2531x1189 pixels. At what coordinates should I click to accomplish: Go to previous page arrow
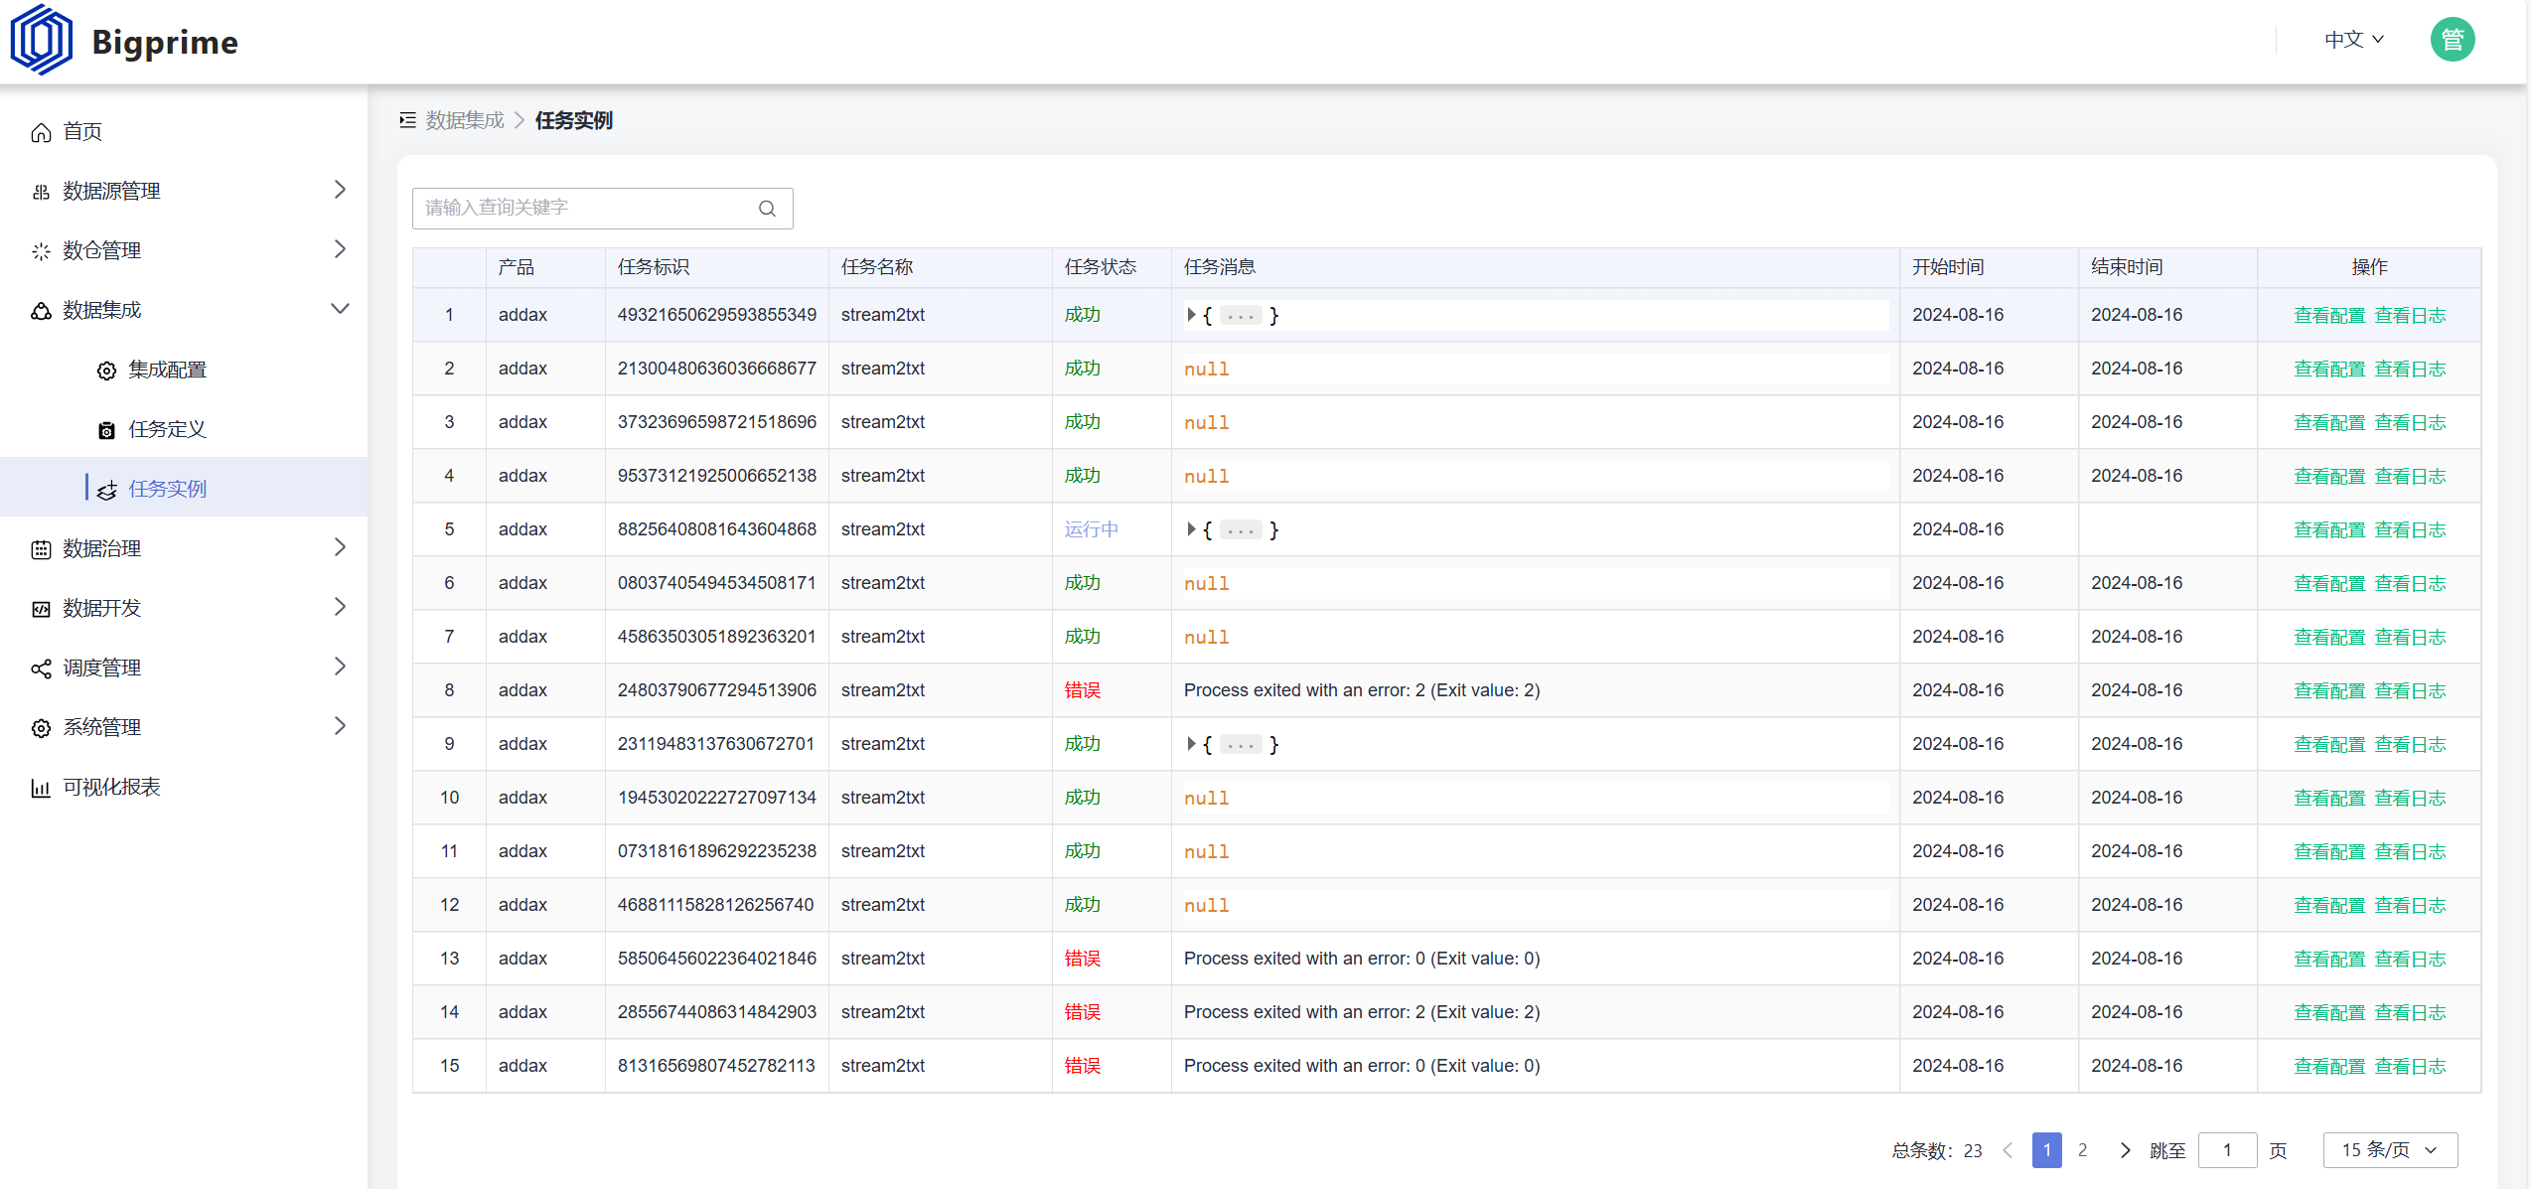[x=2008, y=1150]
